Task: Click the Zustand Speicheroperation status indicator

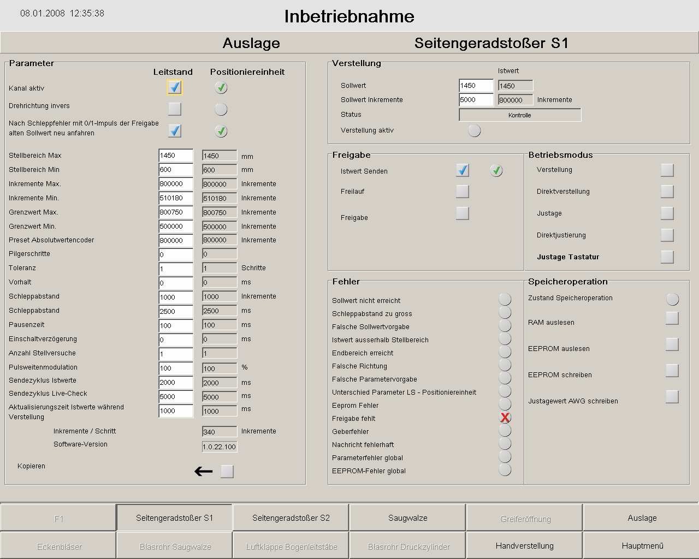Action: (x=672, y=299)
